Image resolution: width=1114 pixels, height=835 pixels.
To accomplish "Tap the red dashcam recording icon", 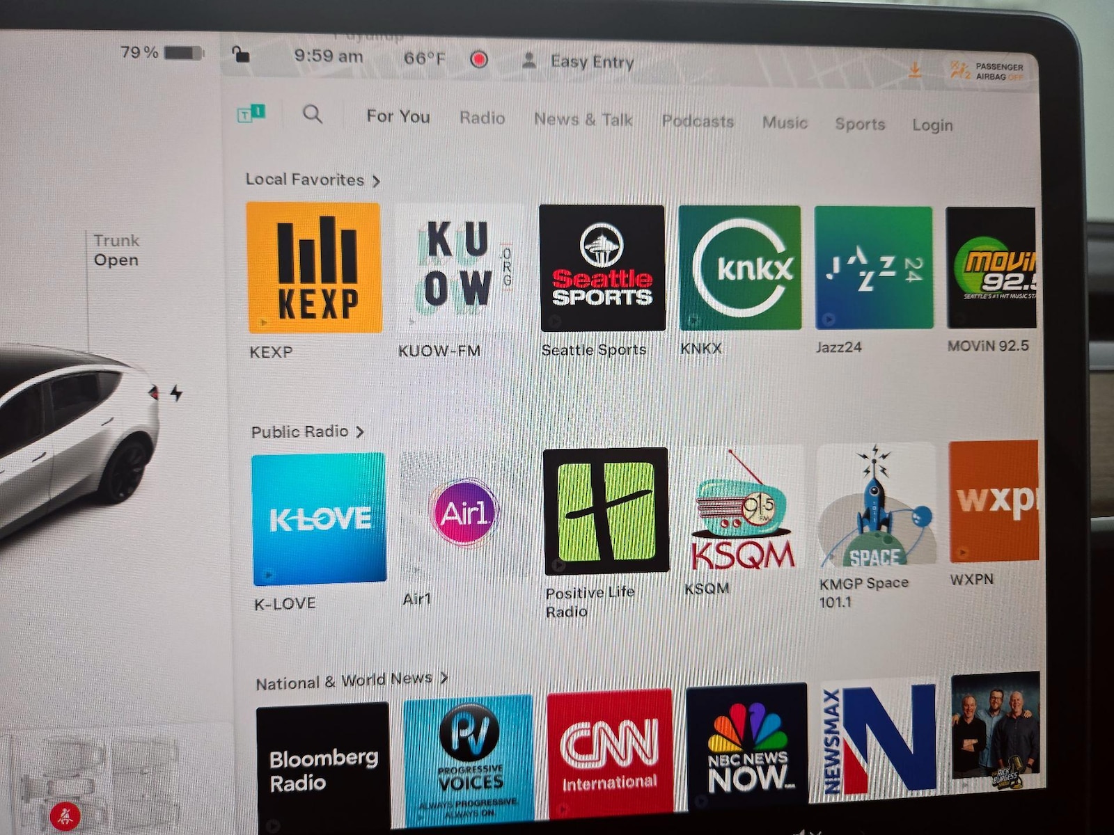I will (478, 60).
